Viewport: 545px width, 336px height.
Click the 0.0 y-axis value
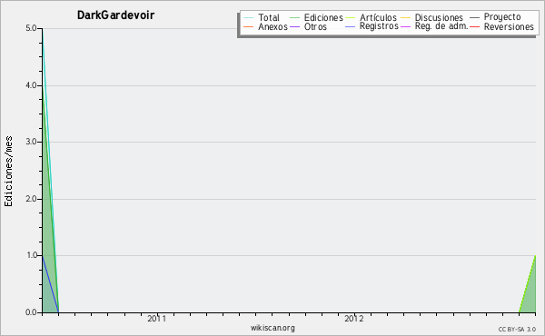[31, 312]
